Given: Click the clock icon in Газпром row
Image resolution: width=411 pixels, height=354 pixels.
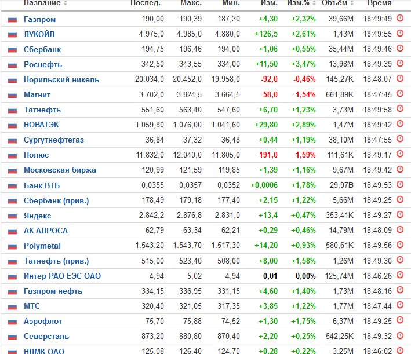Looking at the screenshot, I should coord(400,18).
